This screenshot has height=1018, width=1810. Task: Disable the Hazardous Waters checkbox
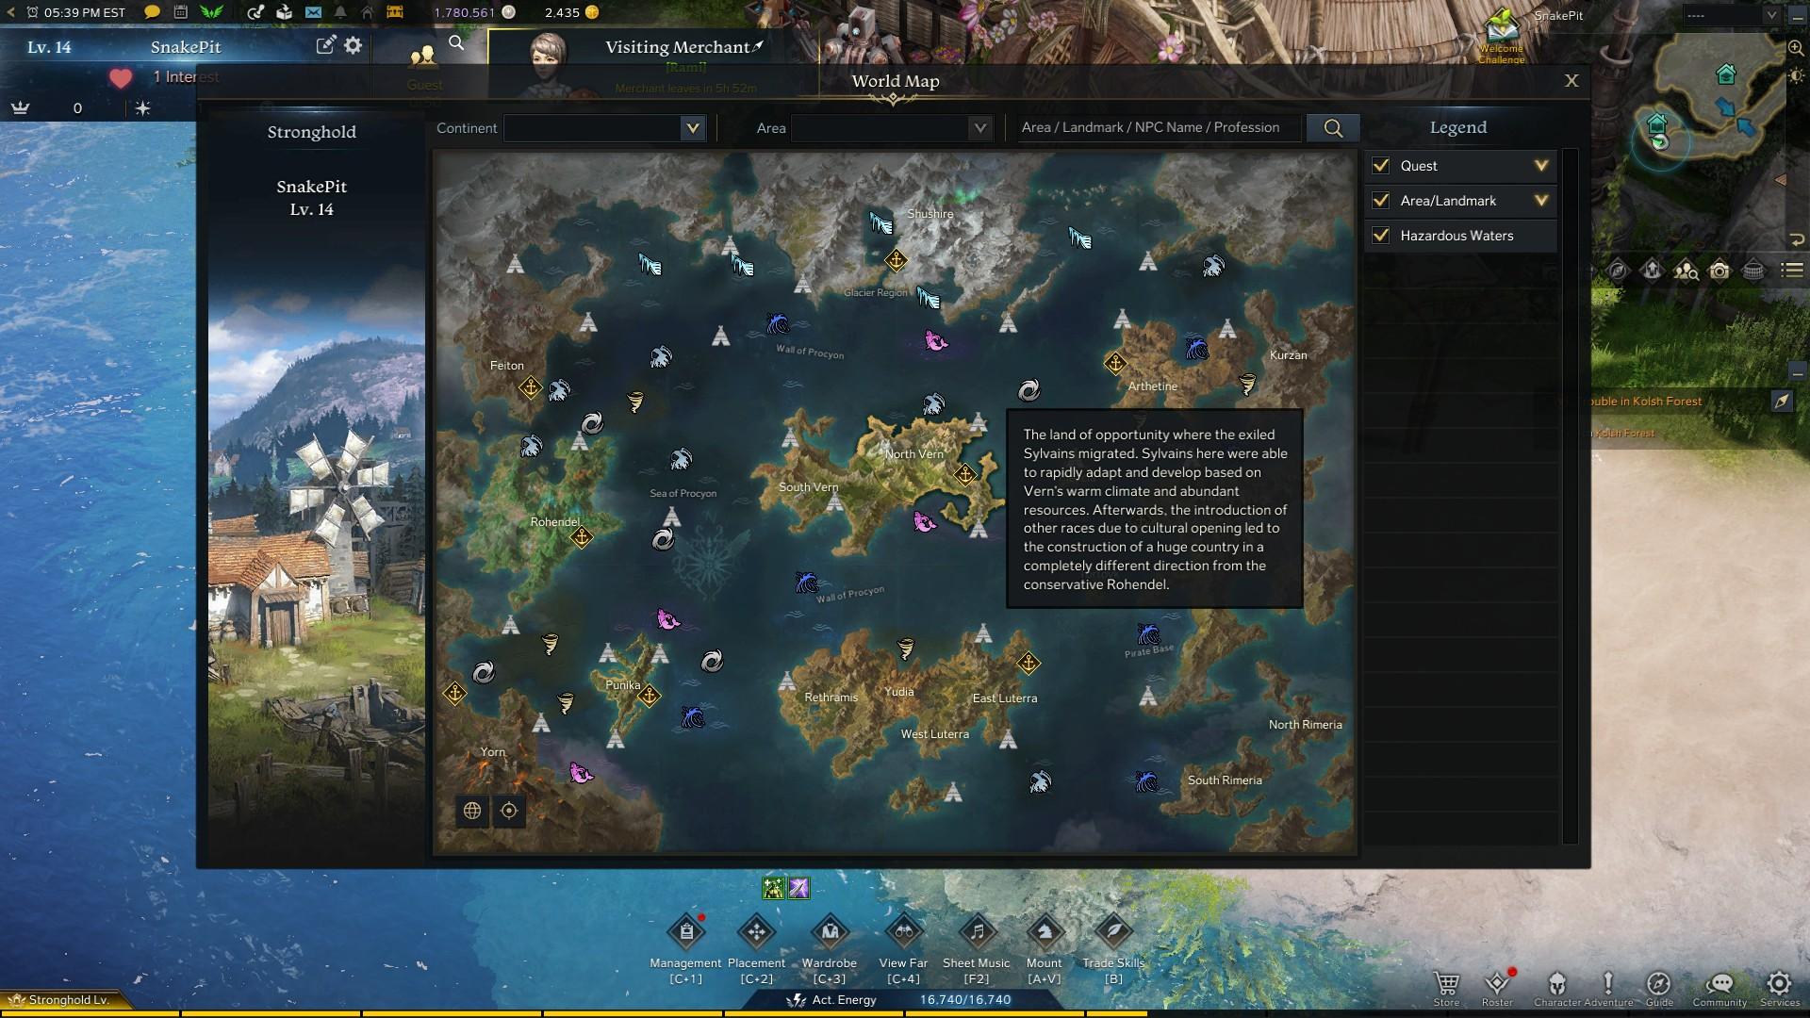1381,236
